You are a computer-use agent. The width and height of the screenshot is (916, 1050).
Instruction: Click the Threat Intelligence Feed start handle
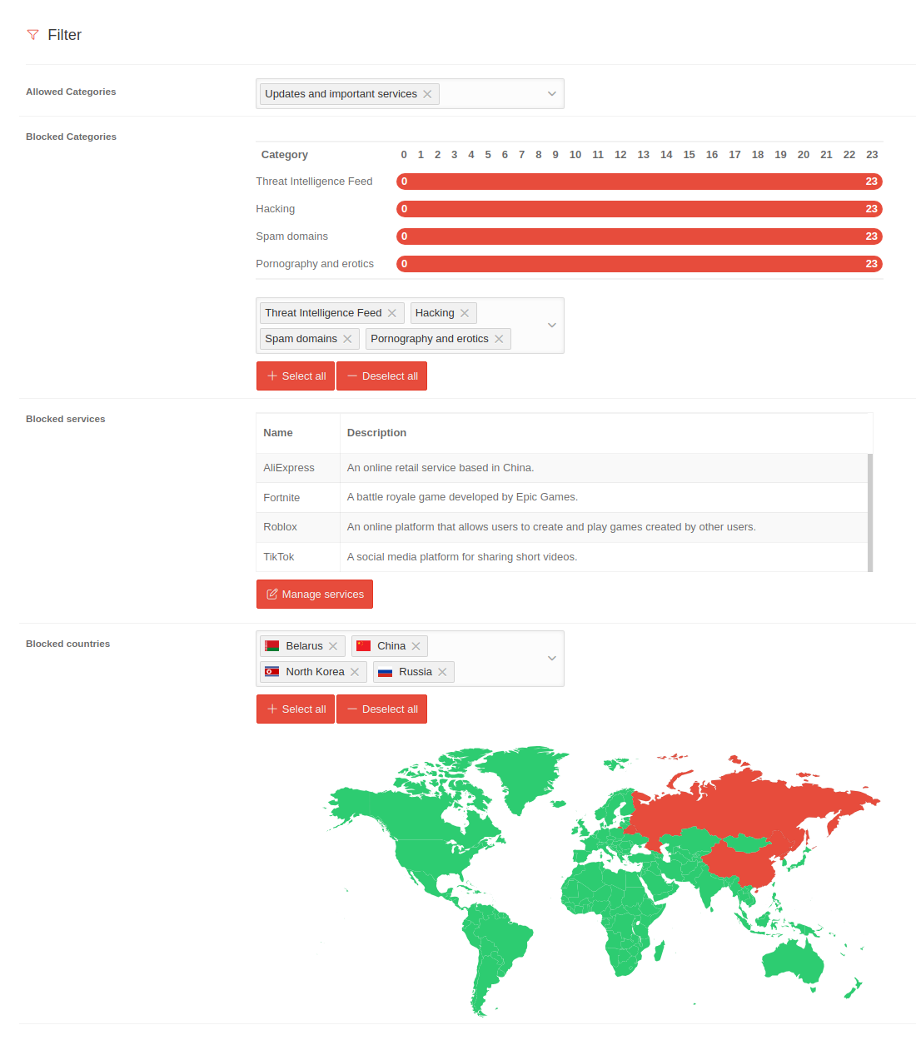[x=405, y=182]
